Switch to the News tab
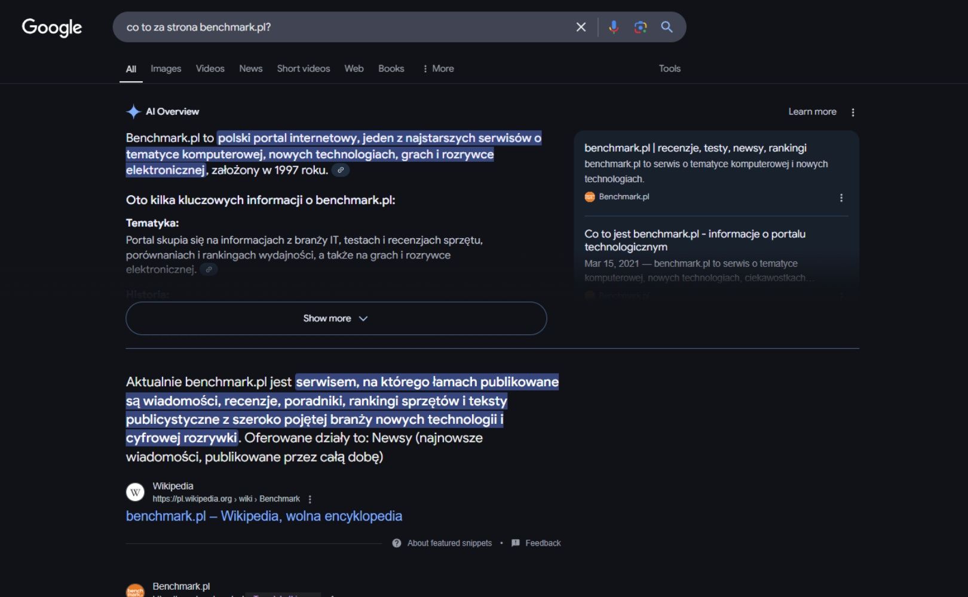The height and width of the screenshot is (597, 968). [x=250, y=69]
